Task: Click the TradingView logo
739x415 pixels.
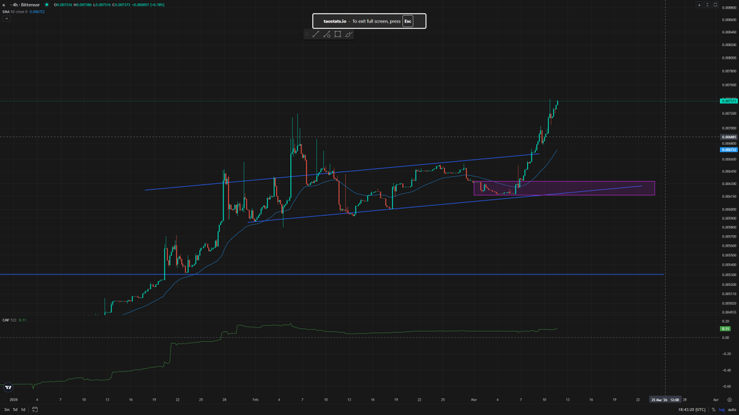Action: pos(9,387)
